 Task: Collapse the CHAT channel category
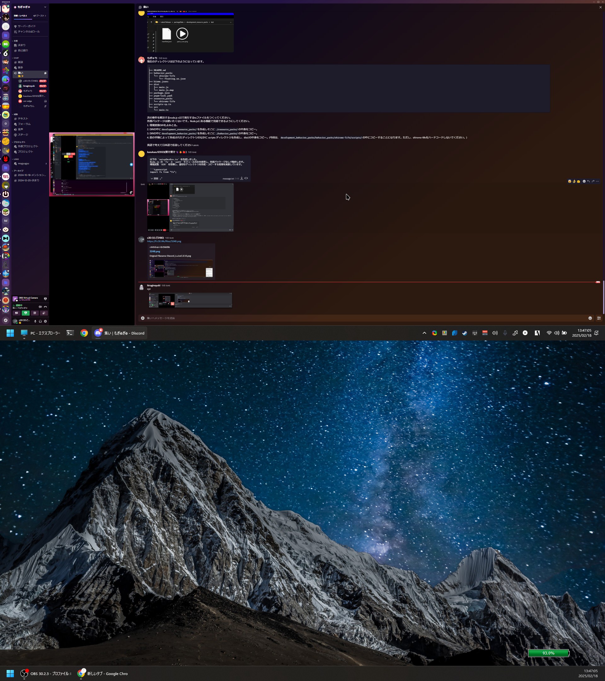[16, 58]
